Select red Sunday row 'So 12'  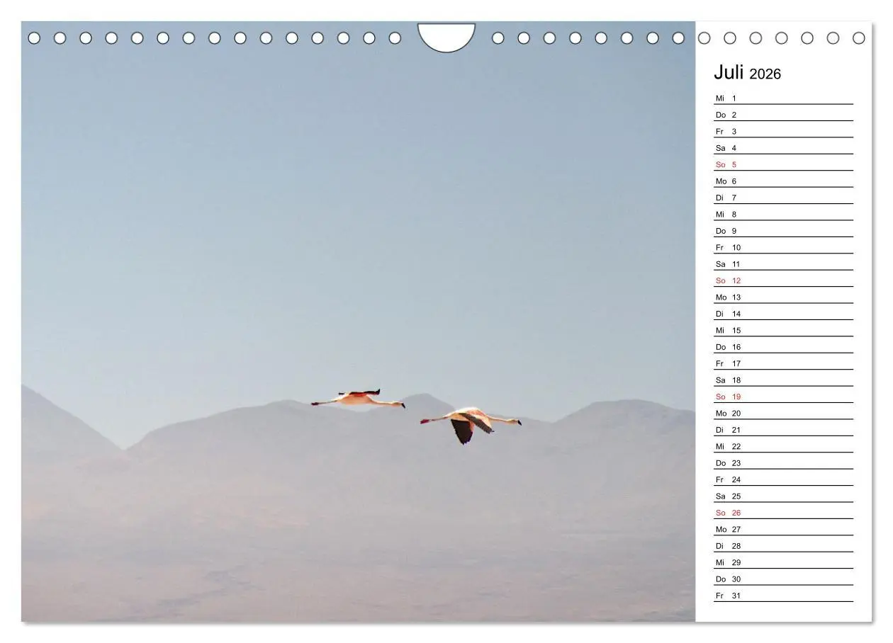point(783,280)
